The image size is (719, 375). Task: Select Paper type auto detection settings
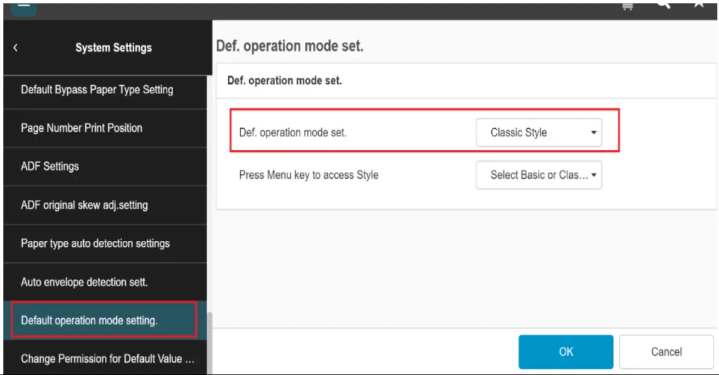coord(95,244)
